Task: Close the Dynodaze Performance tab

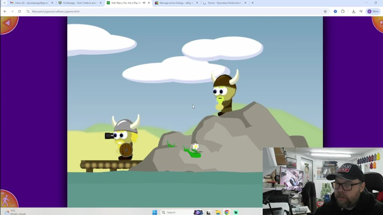Action: tap(245, 3)
